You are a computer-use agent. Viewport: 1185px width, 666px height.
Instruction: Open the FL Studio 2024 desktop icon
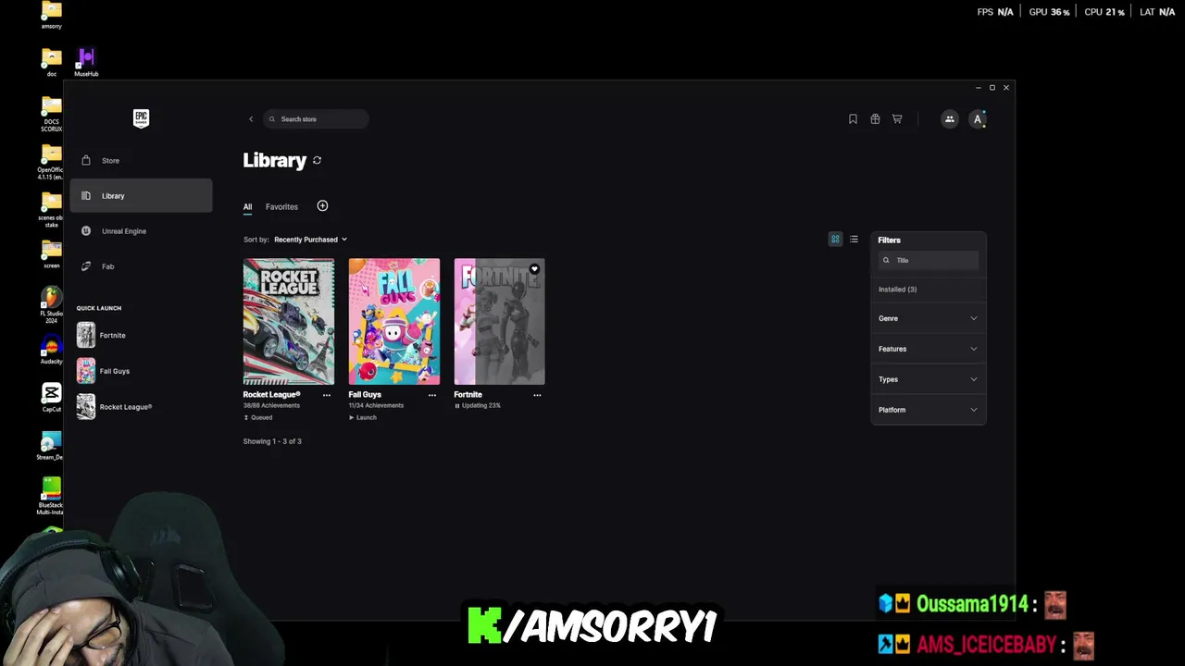[x=51, y=304]
